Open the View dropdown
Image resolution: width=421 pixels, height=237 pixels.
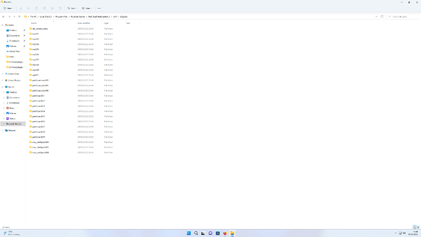[x=87, y=9]
